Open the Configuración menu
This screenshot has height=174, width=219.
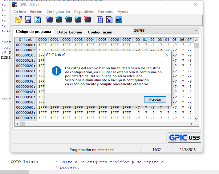[x=58, y=12]
